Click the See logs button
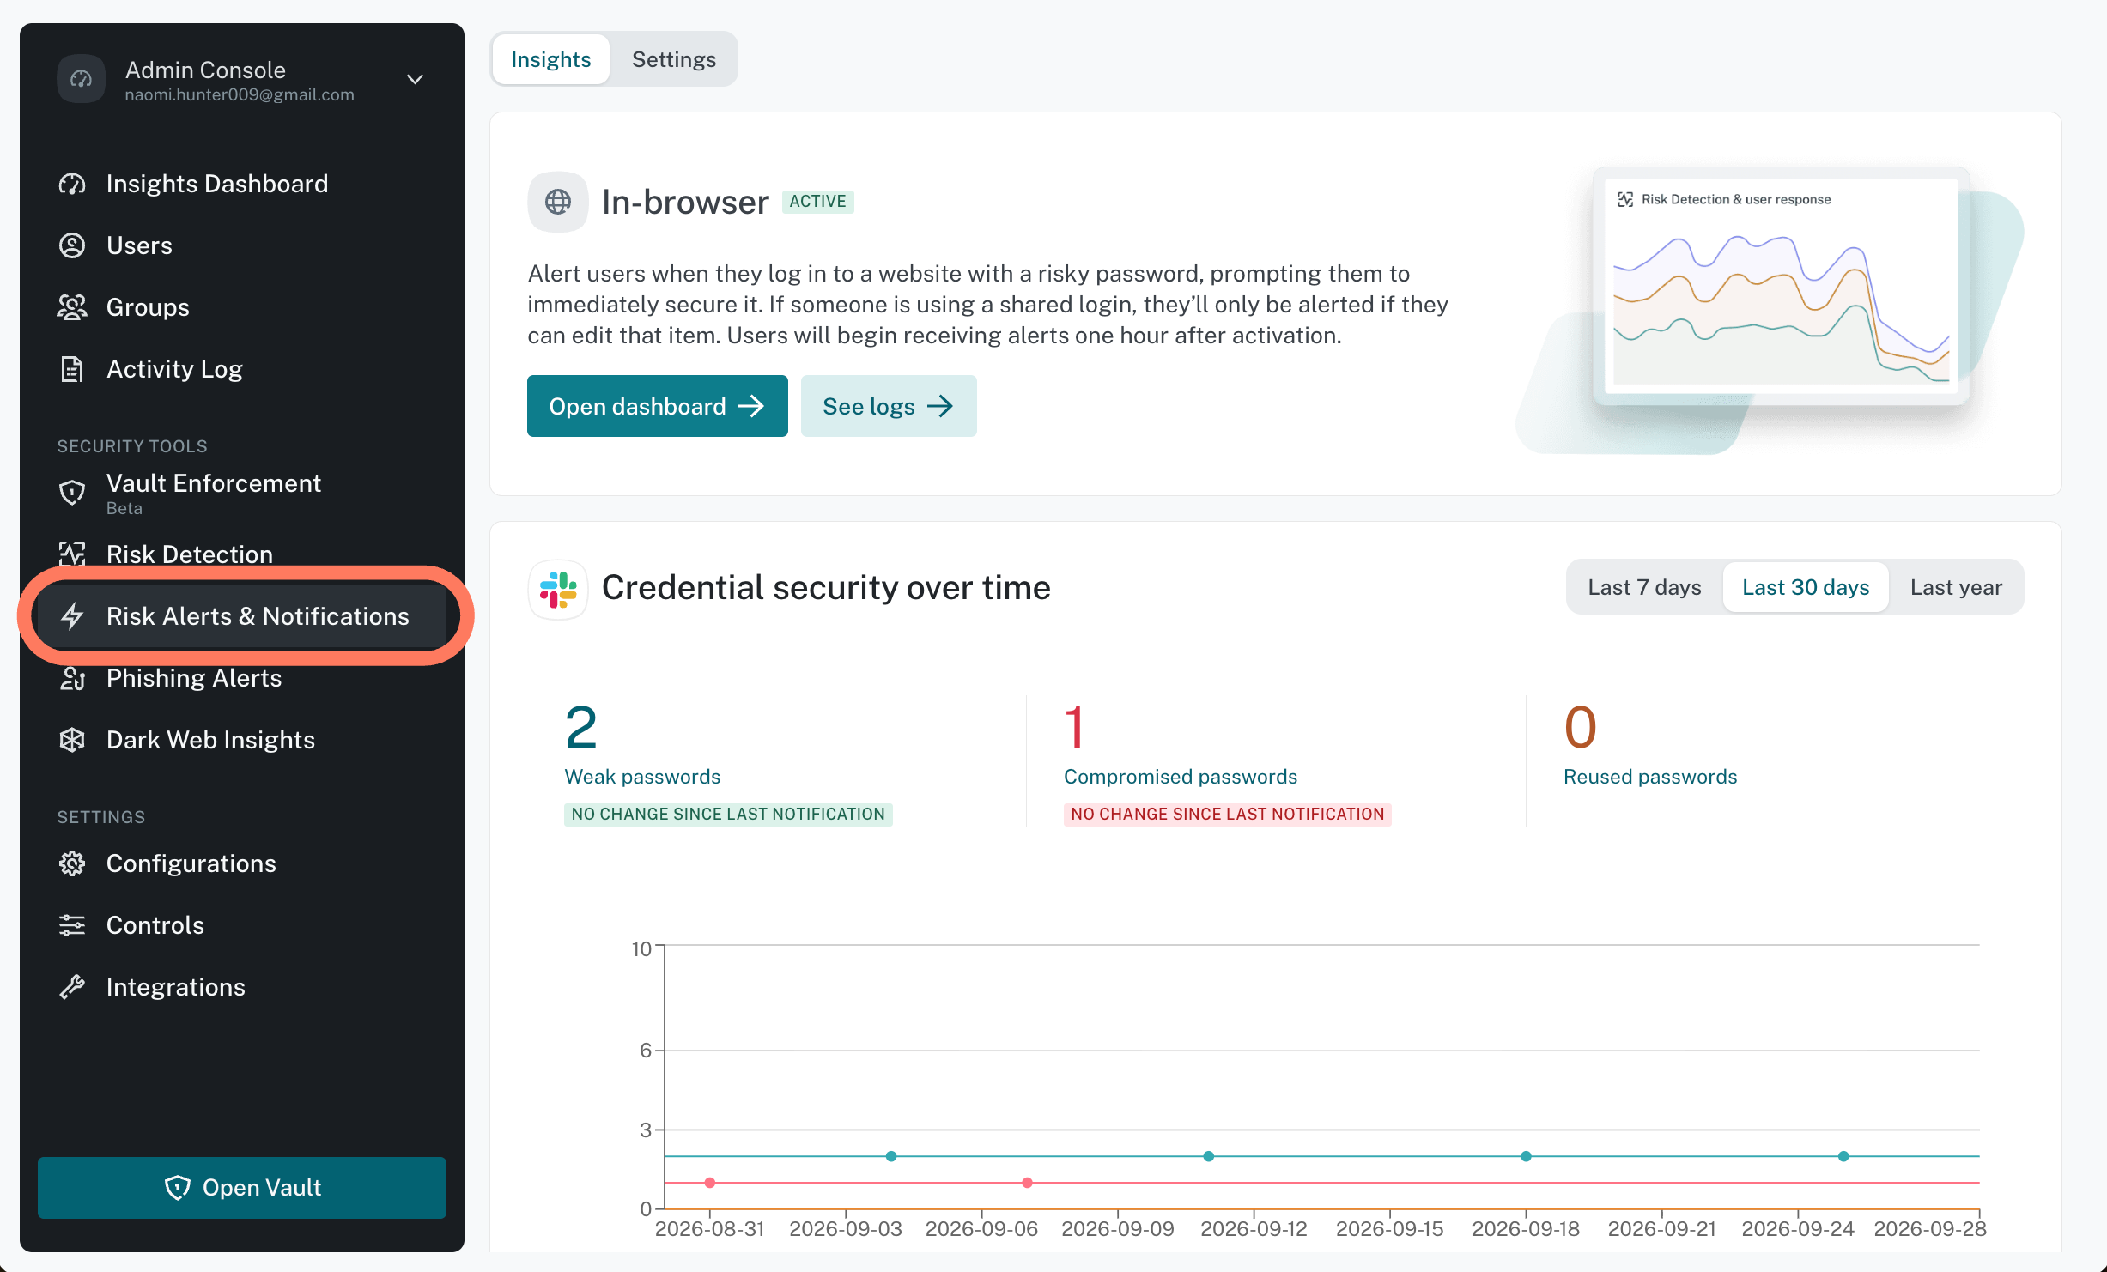This screenshot has width=2107, height=1272. click(x=889, y=406)
